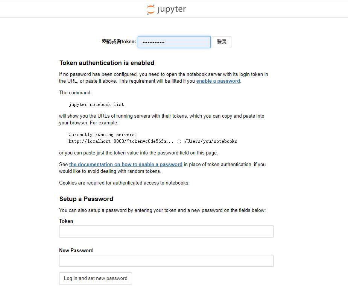348x301 pixels.
Task: Click the 'jupyter notebook list' command text
Action: tap(96, 104)
